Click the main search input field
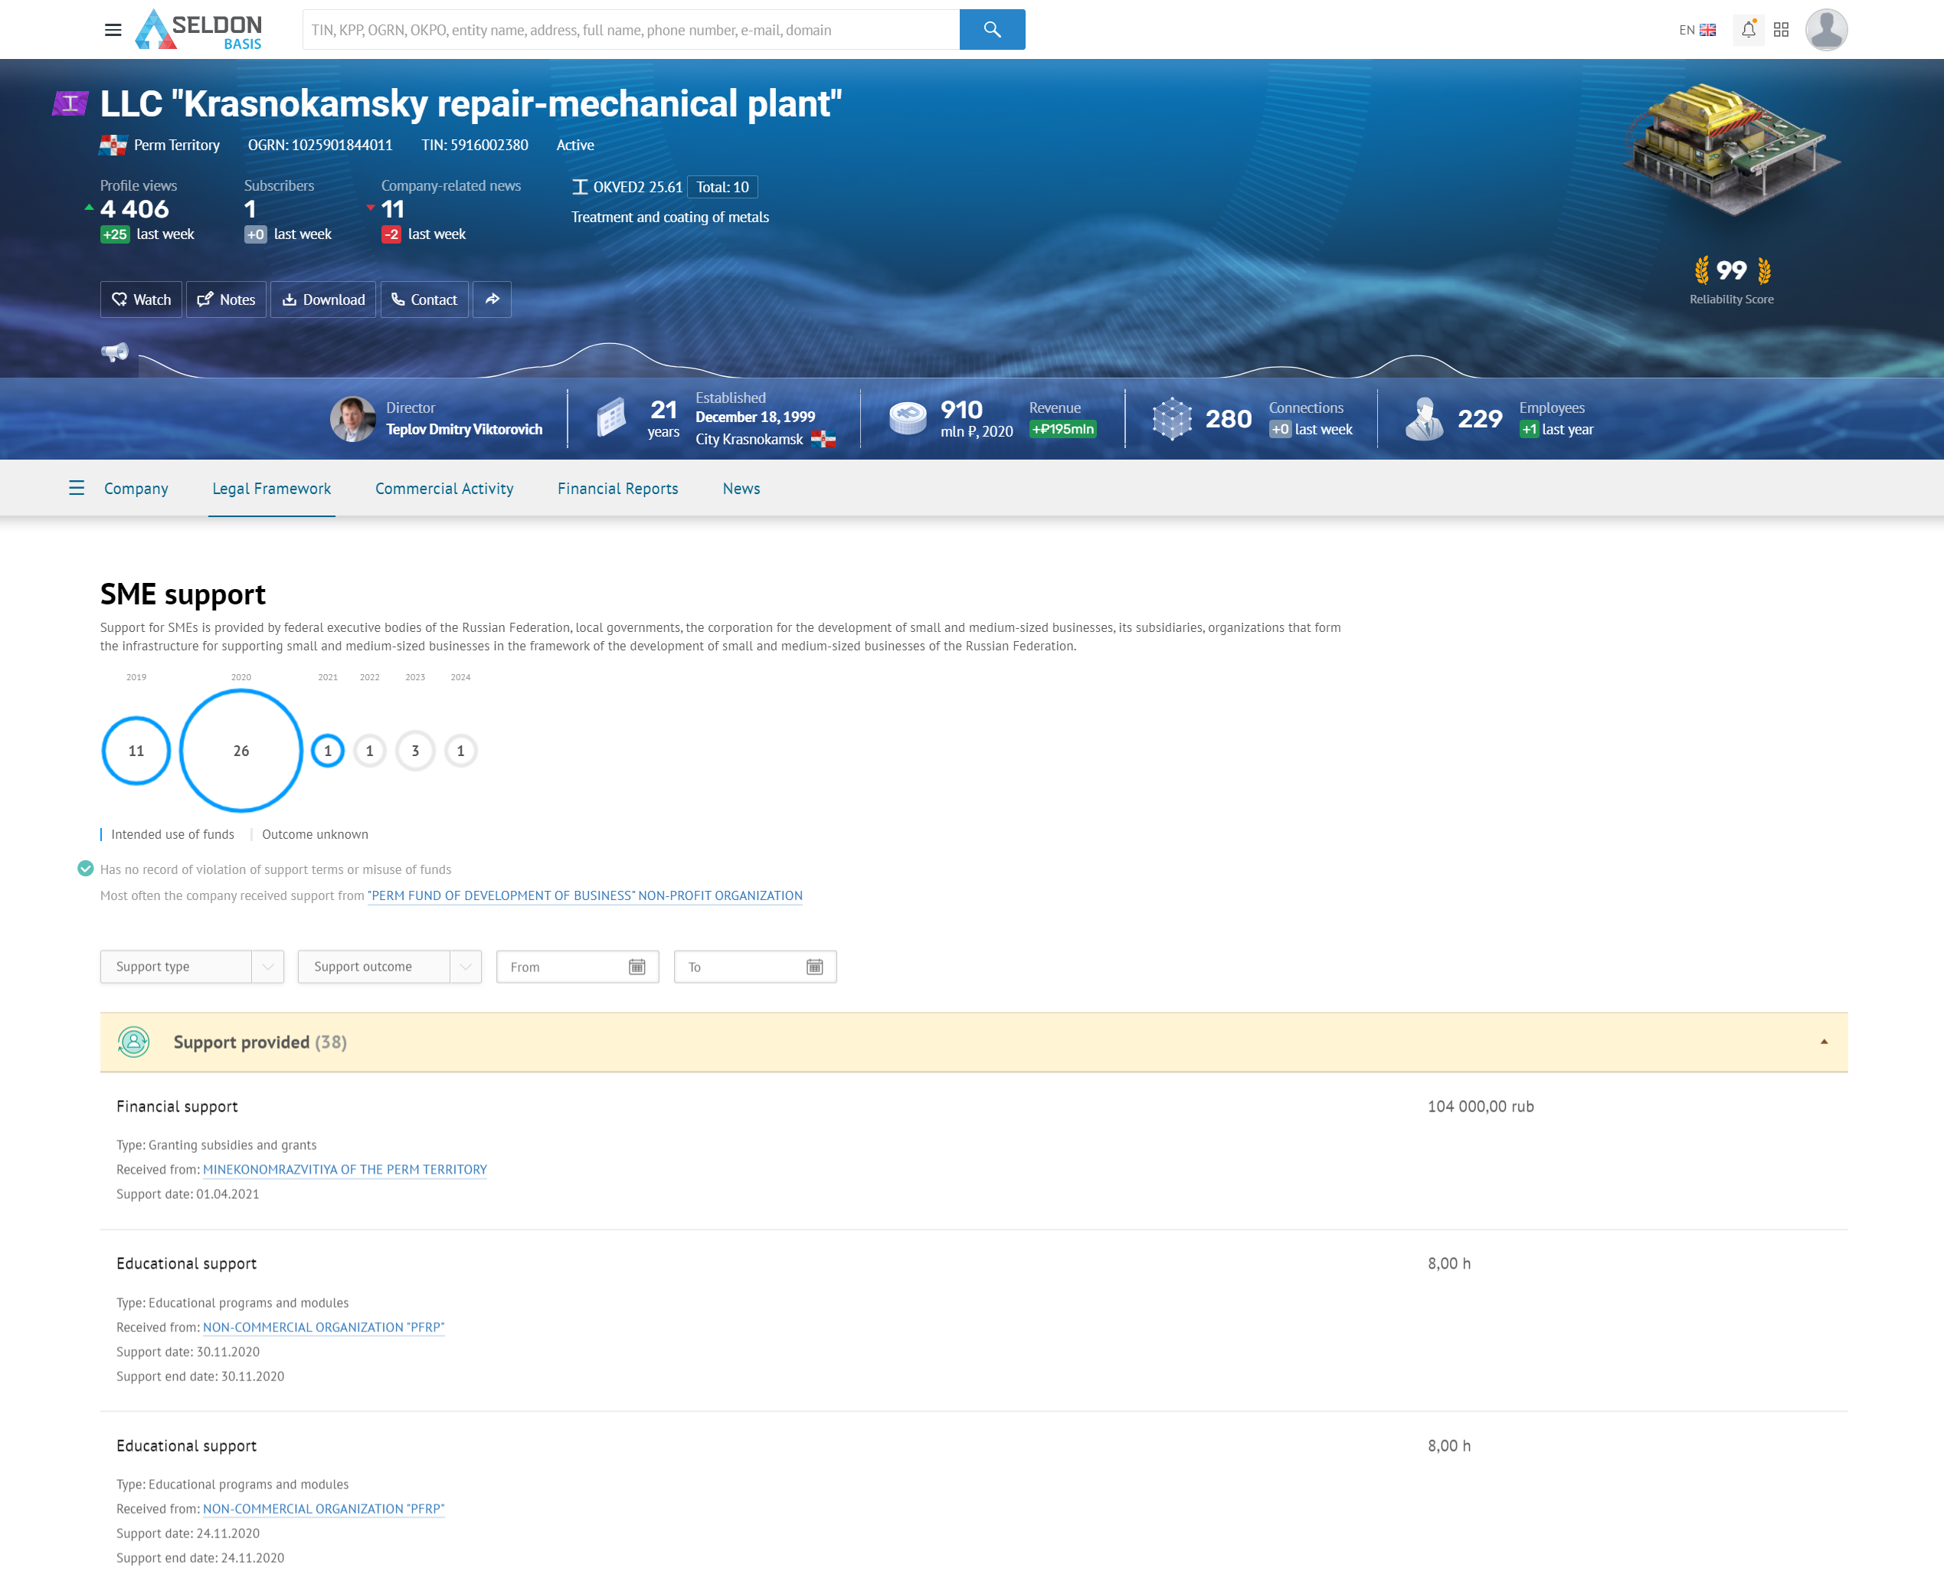Viewport: 1944px width, 1591px height. click(630, 29)
